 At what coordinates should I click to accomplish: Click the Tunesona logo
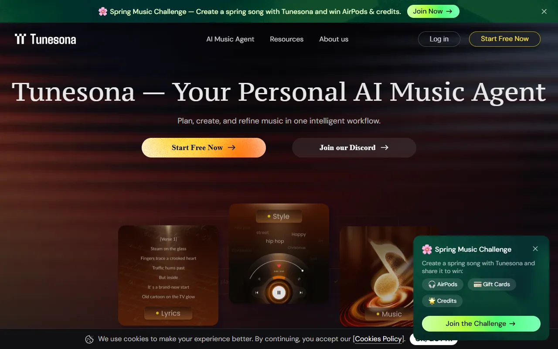click(x=45, y=39)
